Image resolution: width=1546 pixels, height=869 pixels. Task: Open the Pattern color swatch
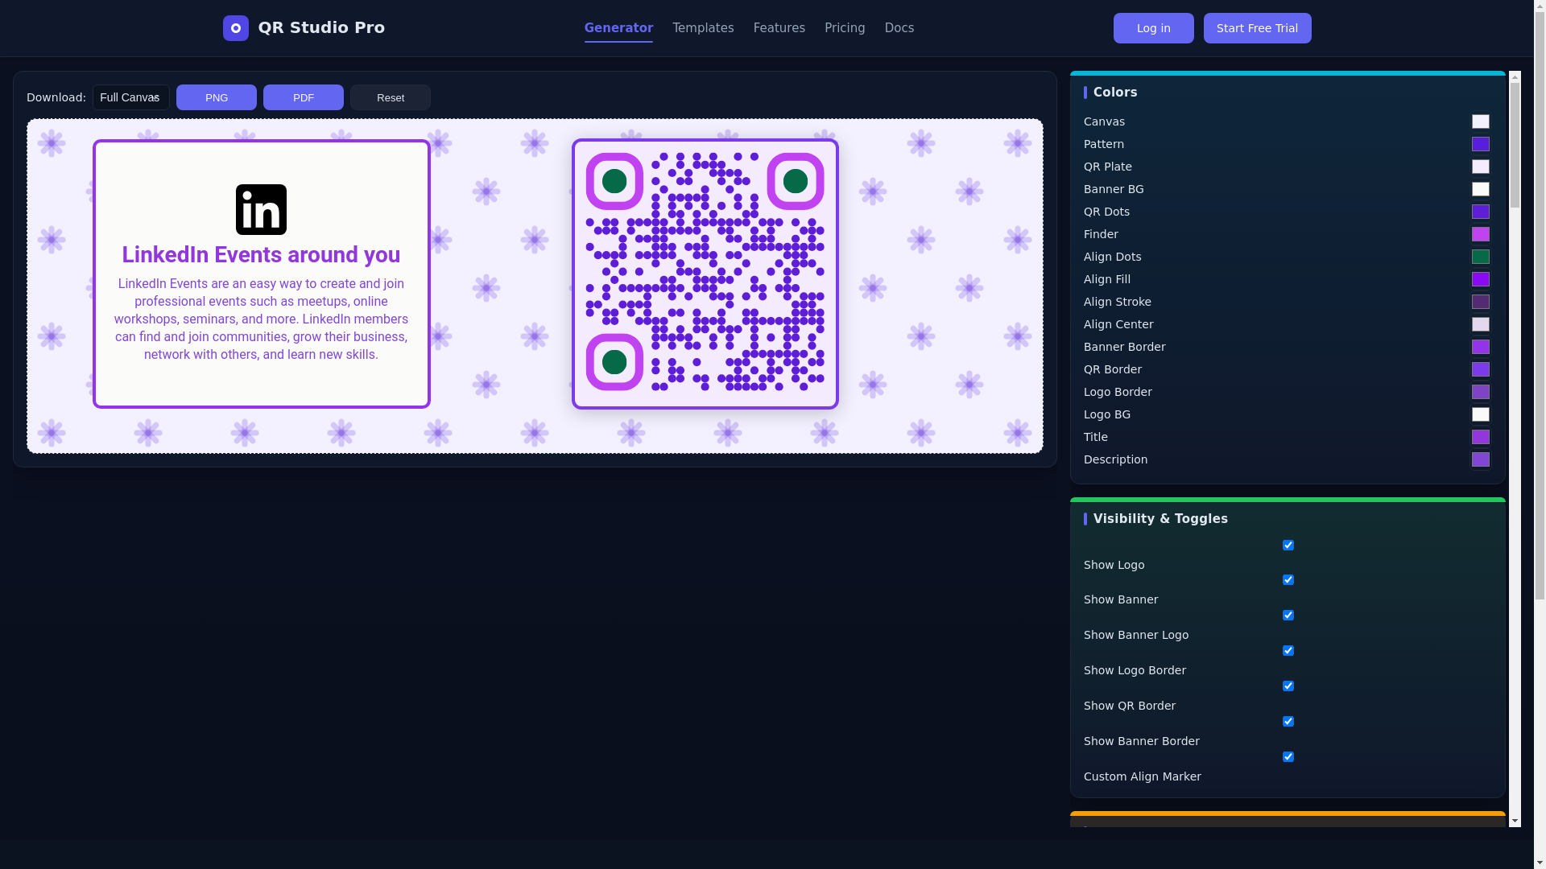(1481, 144)
